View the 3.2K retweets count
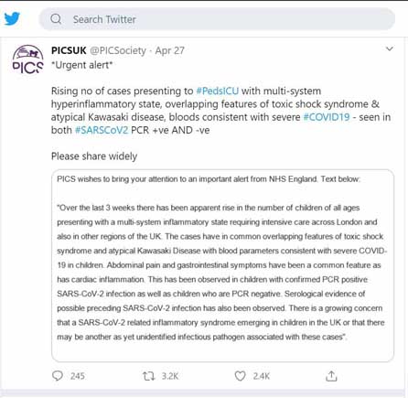This screenshot has width=408, height=398. [170, 376]
